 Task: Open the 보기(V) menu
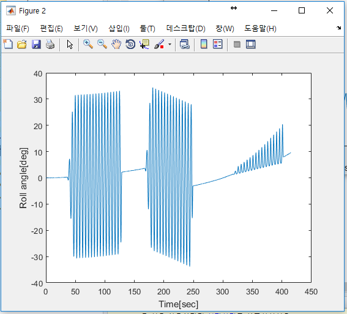[x=86, y=29]
